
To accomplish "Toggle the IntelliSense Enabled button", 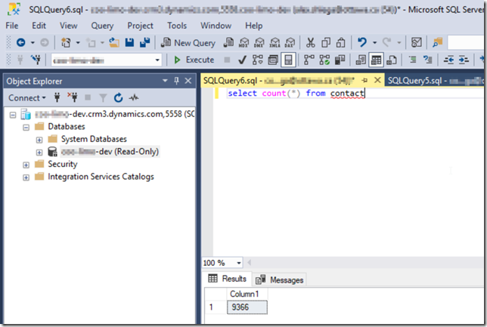I will (288, 60).
